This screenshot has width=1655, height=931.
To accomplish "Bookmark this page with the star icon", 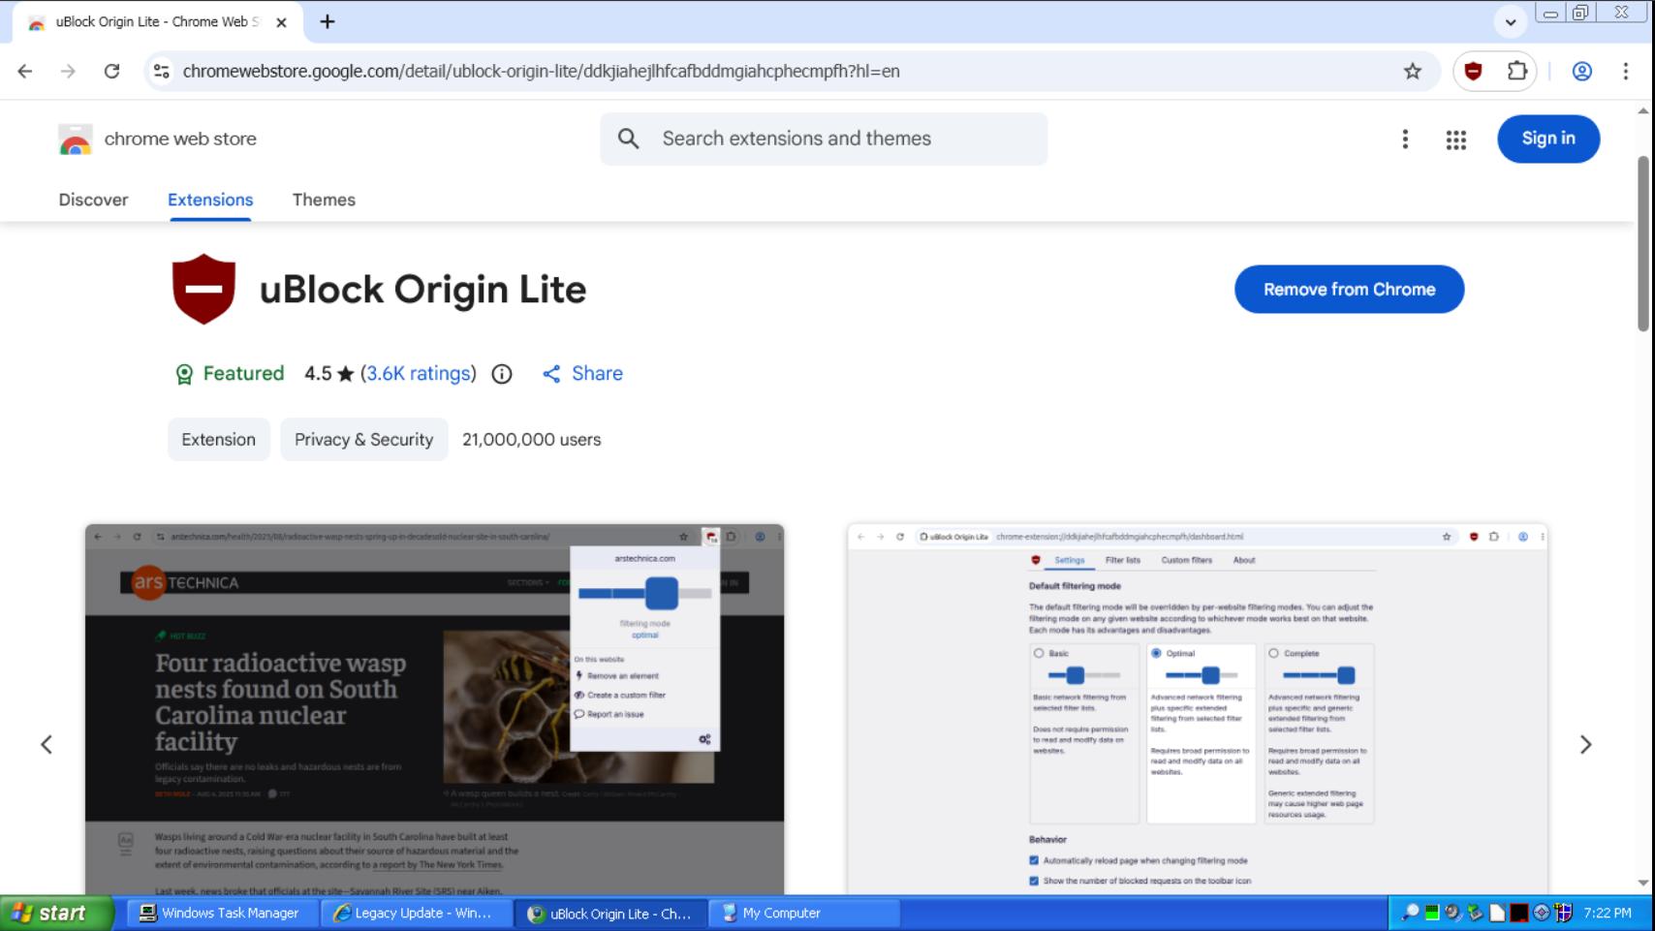I will coord(1413,71).
